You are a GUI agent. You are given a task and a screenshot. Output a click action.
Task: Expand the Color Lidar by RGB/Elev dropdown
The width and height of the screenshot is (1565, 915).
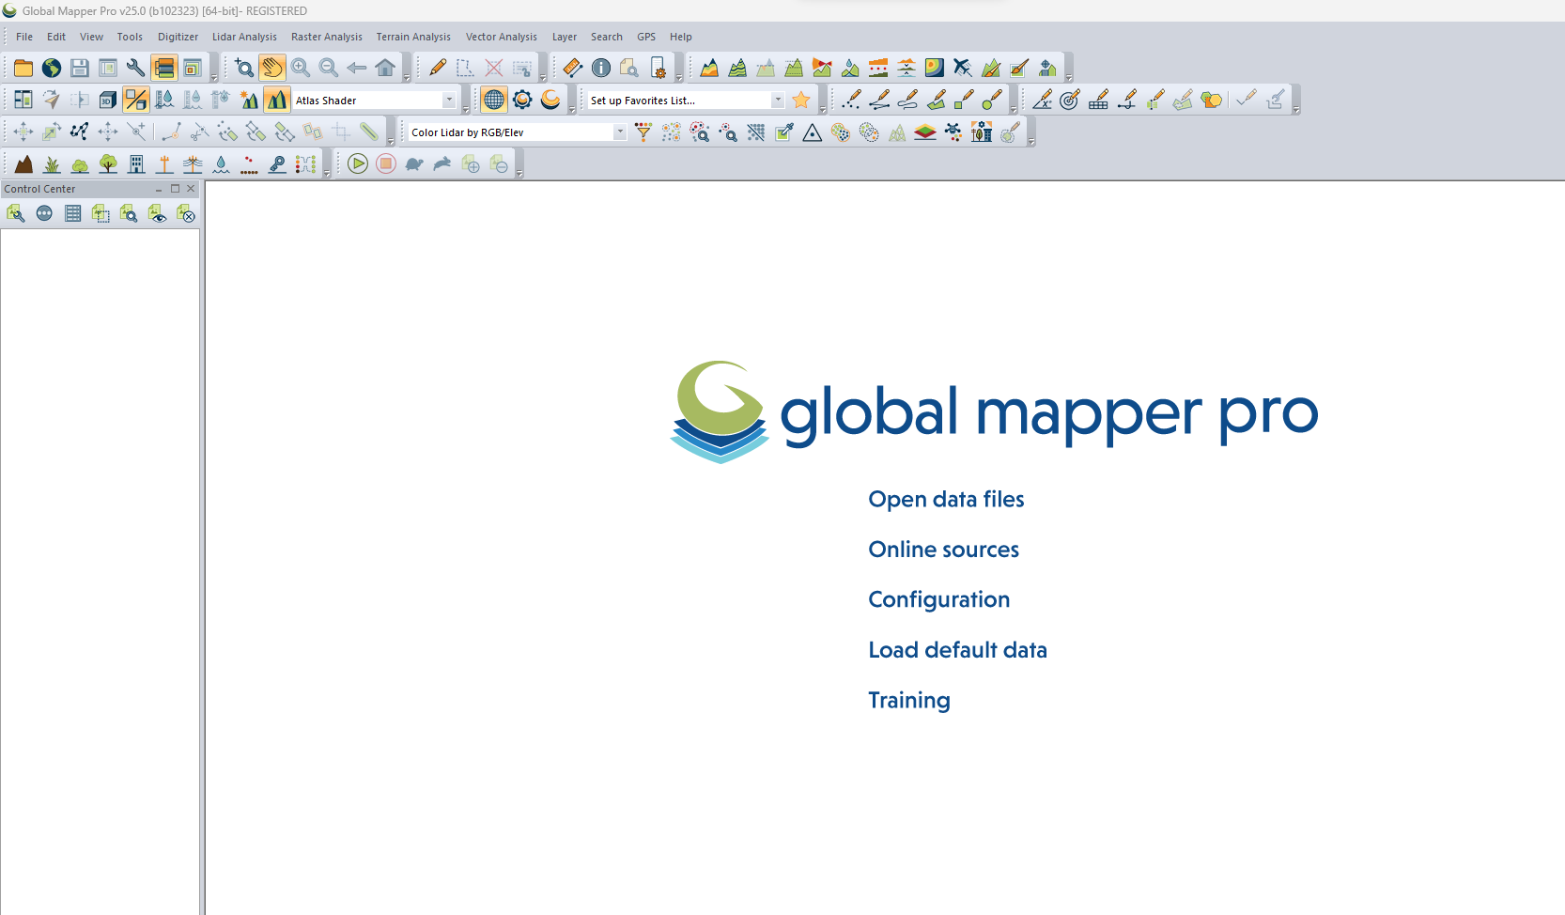click(619, 132)
